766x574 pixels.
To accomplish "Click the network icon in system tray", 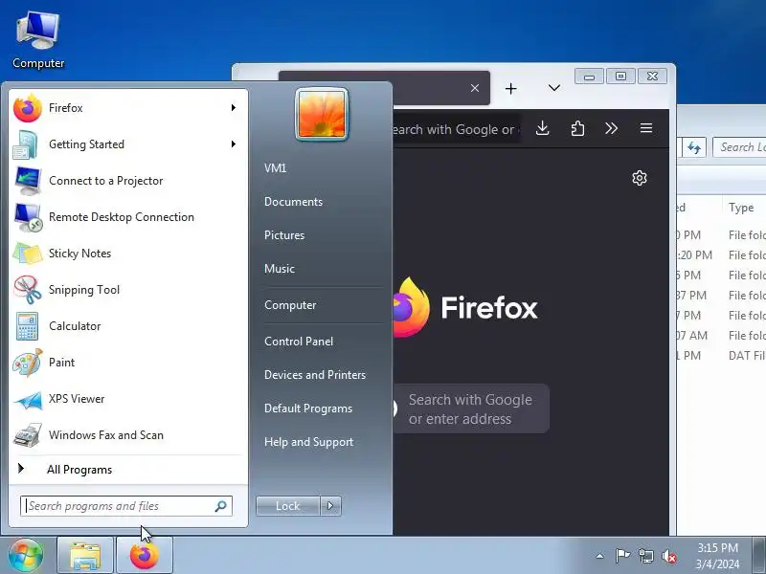I will click(645, 556).
